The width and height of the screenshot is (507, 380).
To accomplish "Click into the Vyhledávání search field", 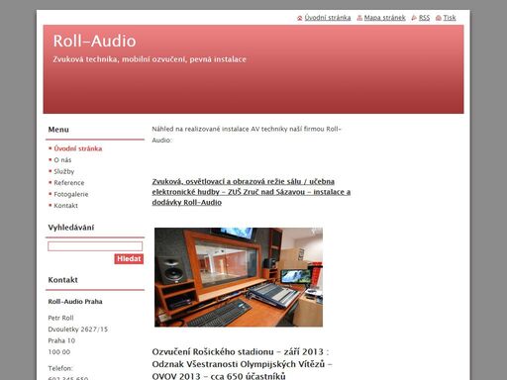I will (95, 246).
